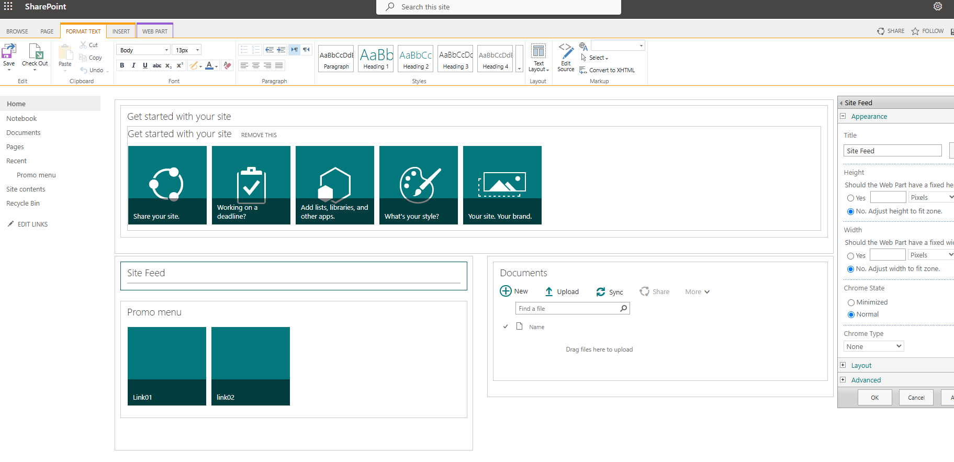The width and height of the screenshot is (954, 462).
Task: Apply superscript formatting
Action: tap(179, 65)
